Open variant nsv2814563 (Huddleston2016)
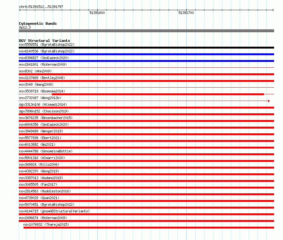 pyautogui.click(x=45, y=191)
